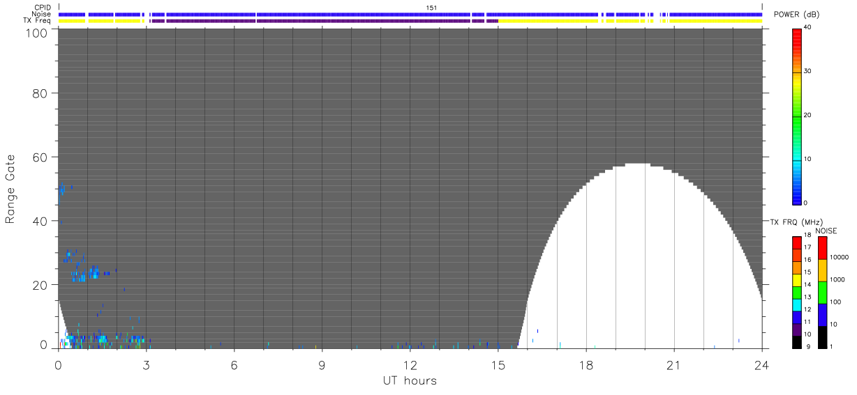The width and height of the screenshot is (857, 395).
Task: Click the 18 MHz tick label
Action: coord(807,236)
